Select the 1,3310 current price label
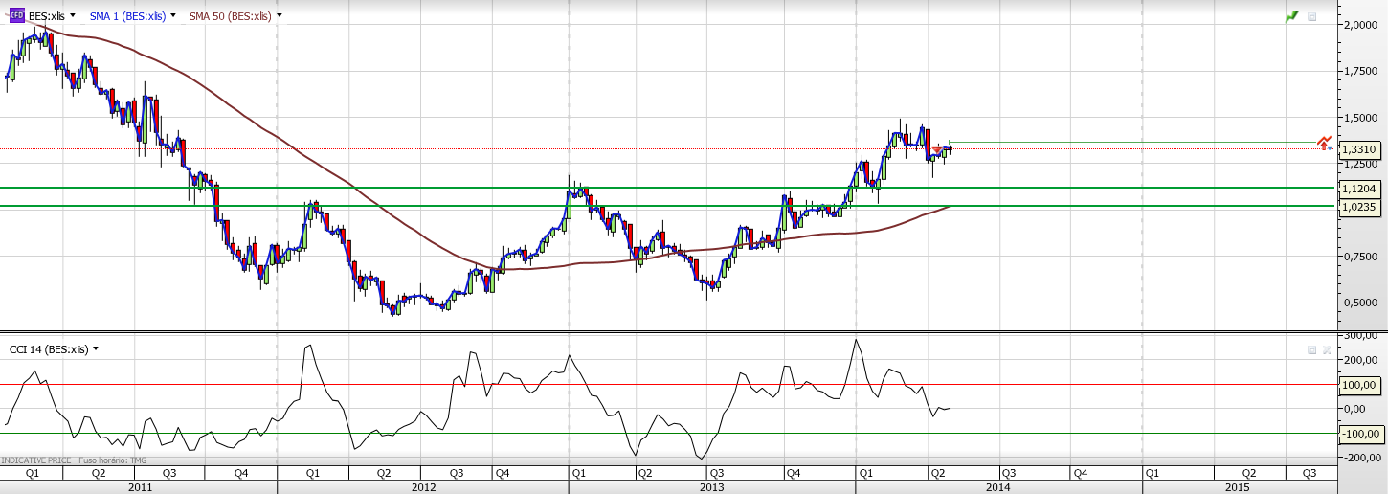Image resolution: width=1388 pixels, height=494 pixels. (1359, 149)
